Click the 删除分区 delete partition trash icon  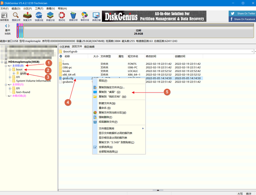(x=73, y=16)
